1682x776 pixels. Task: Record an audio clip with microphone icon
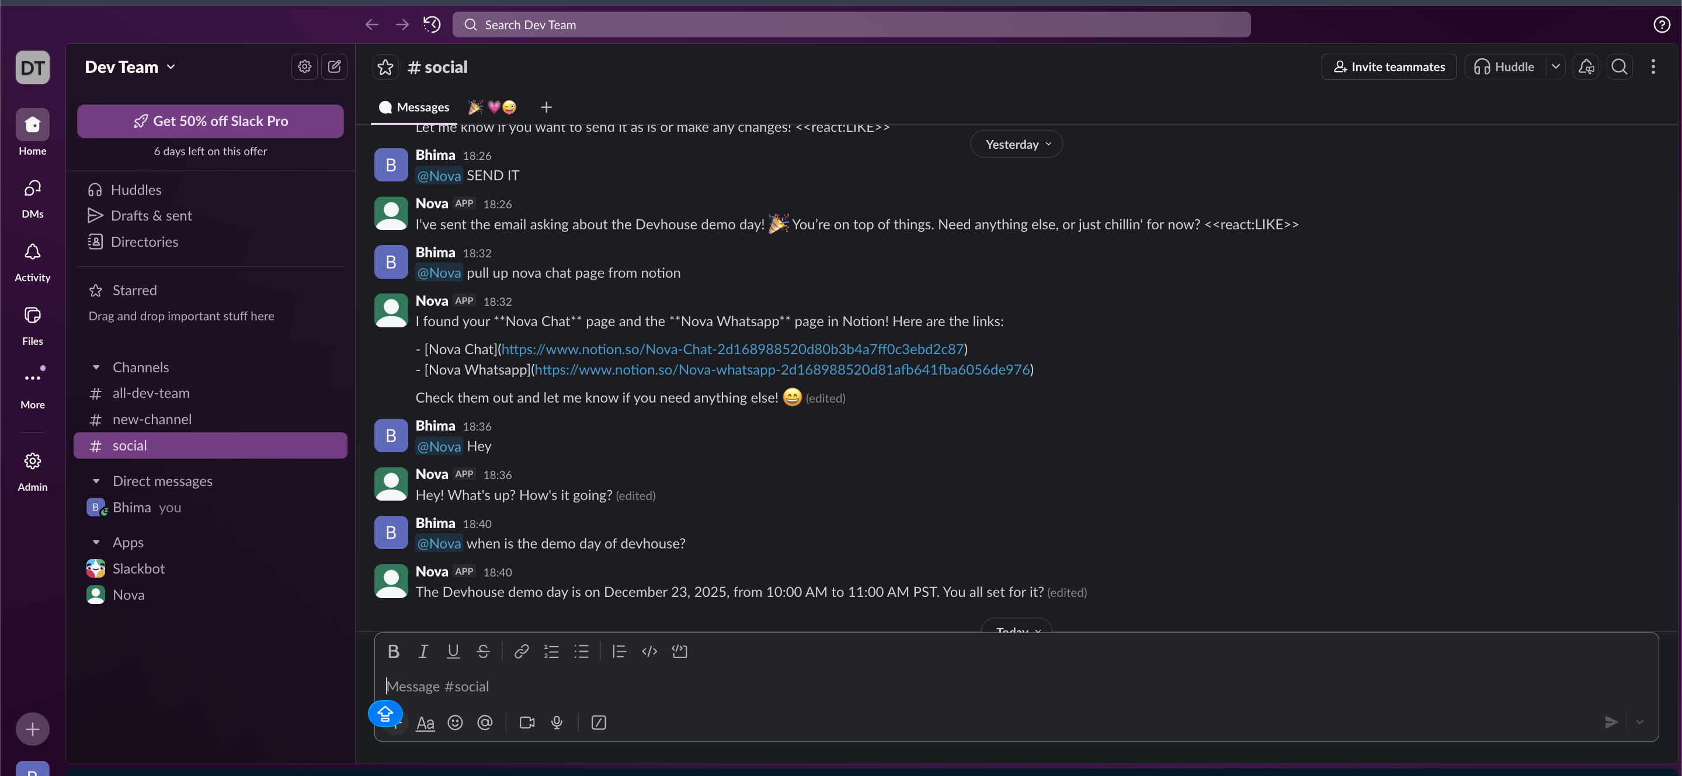pyautogui.click(x=557, y=722)
